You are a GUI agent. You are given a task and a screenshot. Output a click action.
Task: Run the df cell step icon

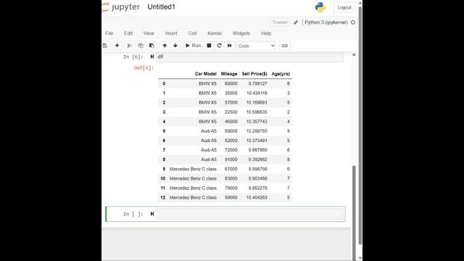152,57
